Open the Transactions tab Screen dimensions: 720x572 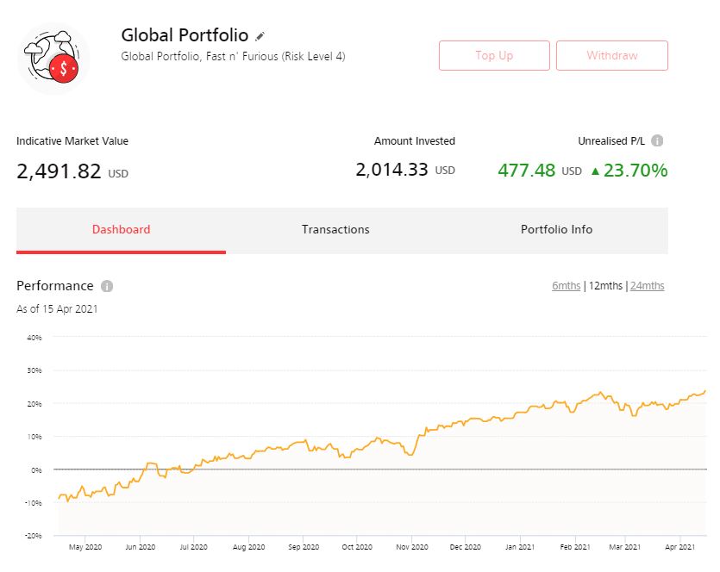click(x=335, y=230)
